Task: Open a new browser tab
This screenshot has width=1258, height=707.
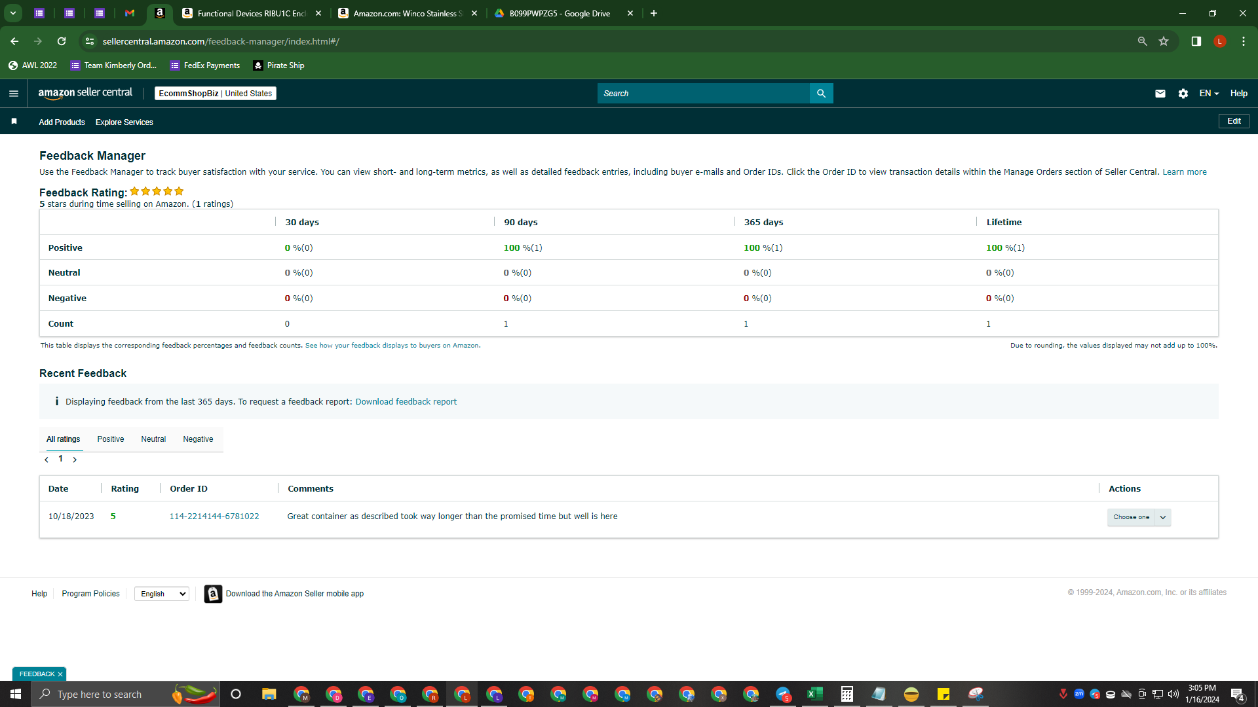Action: point(654,13)
